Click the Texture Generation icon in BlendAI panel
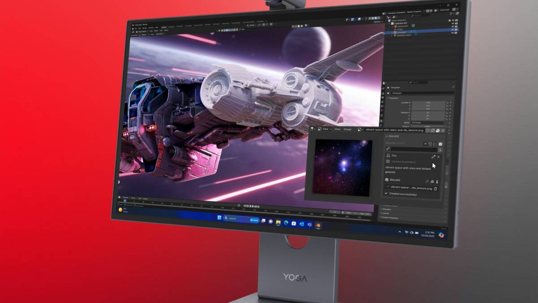This screenshot has width=538, height=303. (x=388, y=161)
